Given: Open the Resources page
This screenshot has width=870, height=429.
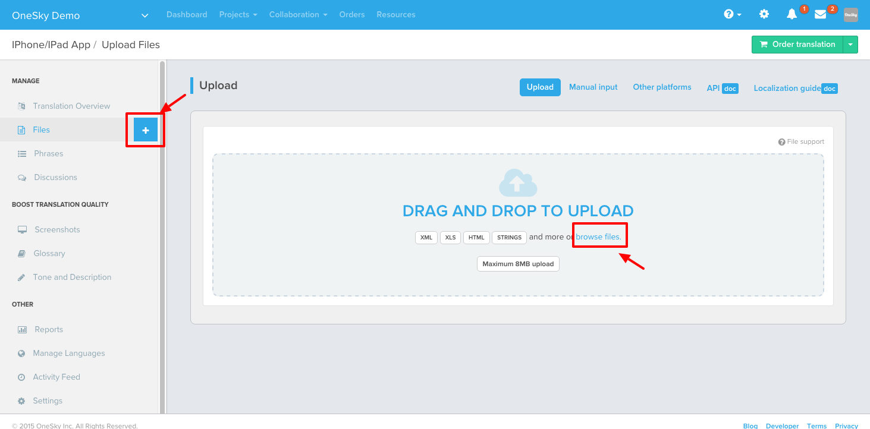Looking at the screenshot, I should point(396,14).
